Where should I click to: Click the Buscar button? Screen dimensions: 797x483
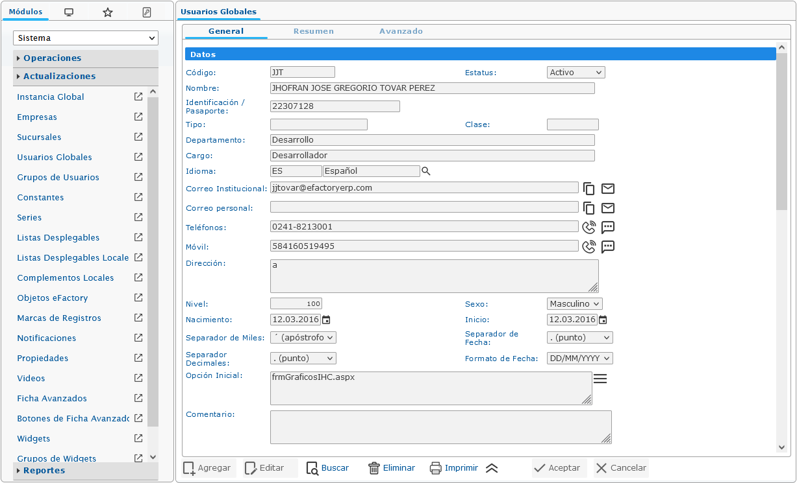pyautogui.click(x=328, y=468)
